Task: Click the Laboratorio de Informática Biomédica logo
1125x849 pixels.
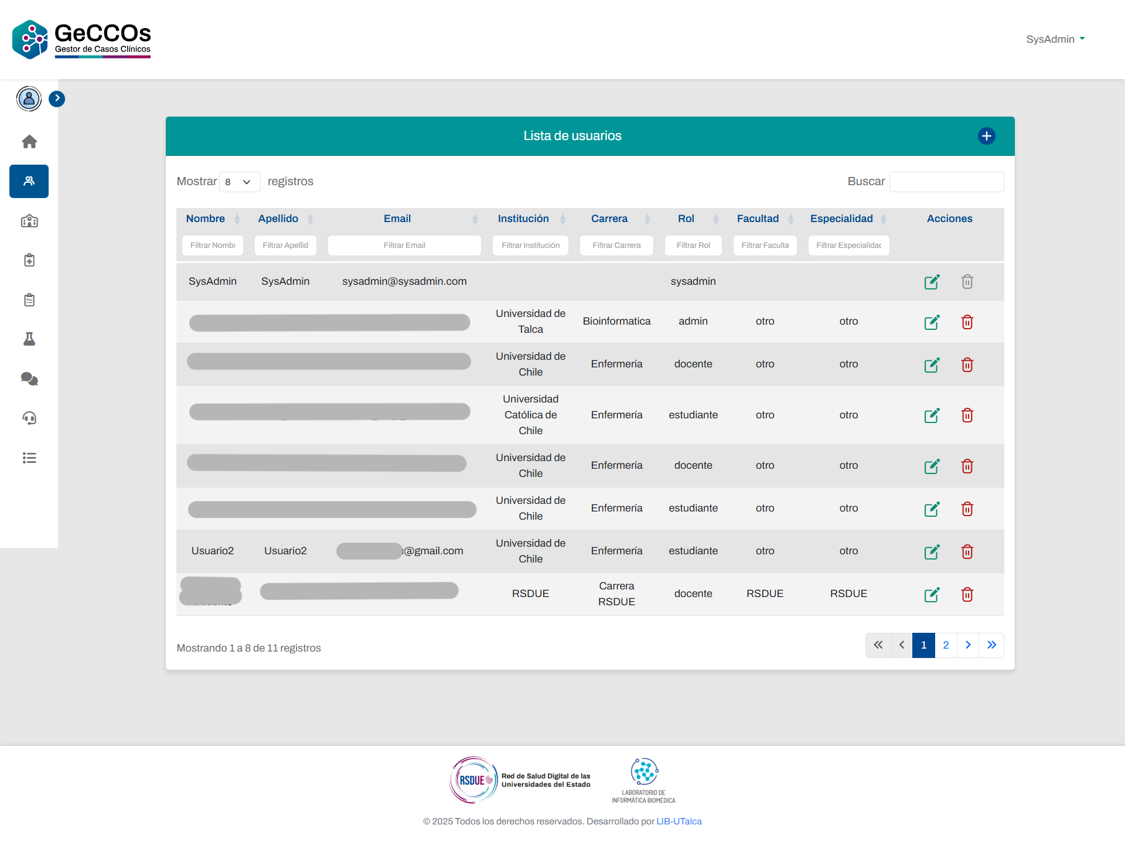Action: point(644,780)
